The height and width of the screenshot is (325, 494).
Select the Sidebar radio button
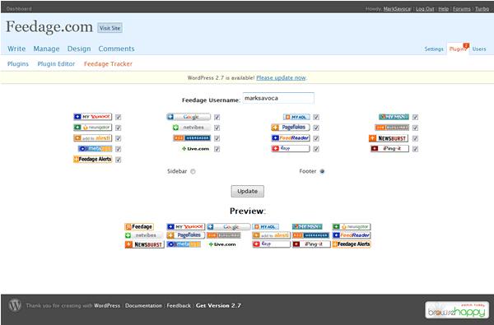(x=193, y=171)
